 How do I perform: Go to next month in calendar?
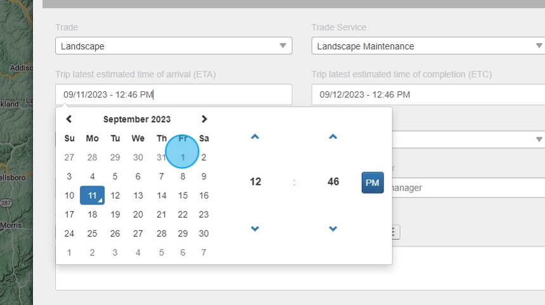tap(203, 119)
